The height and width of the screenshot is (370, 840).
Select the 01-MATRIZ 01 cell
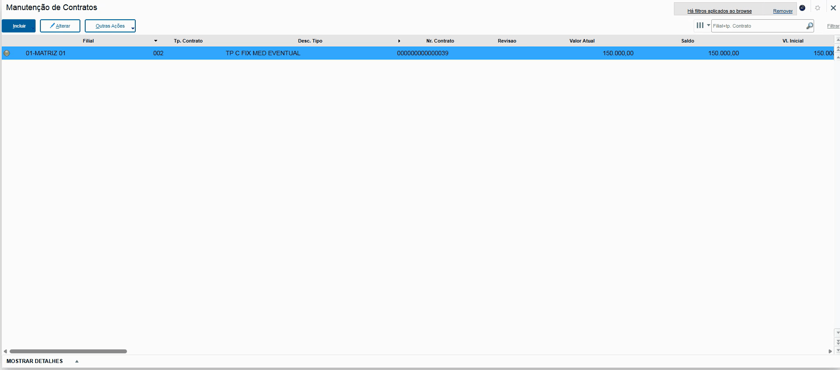click(46, 53)
